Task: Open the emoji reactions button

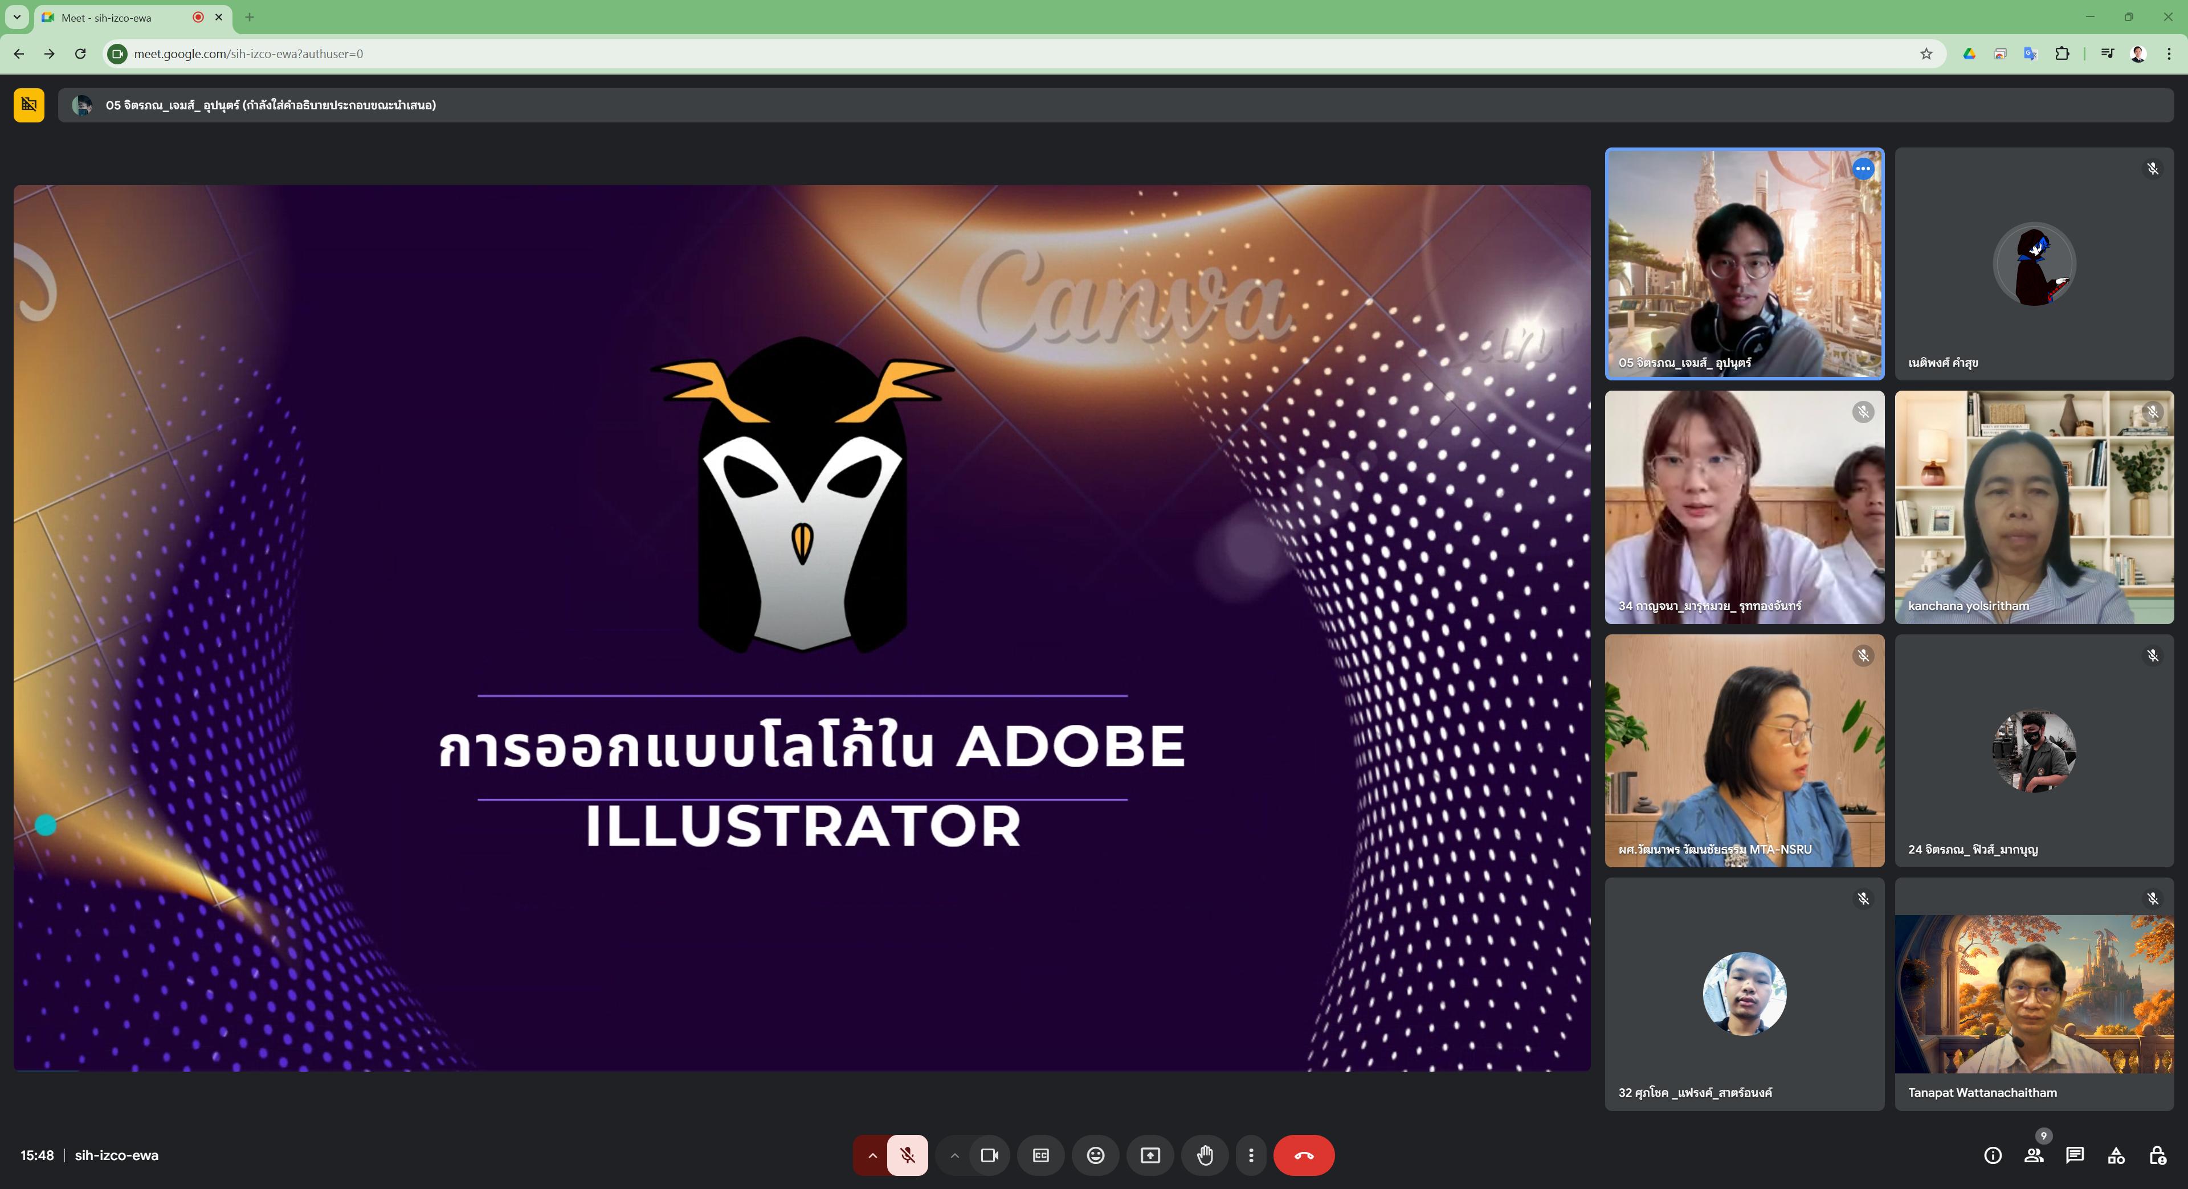Action: tap(1096, 1155)
